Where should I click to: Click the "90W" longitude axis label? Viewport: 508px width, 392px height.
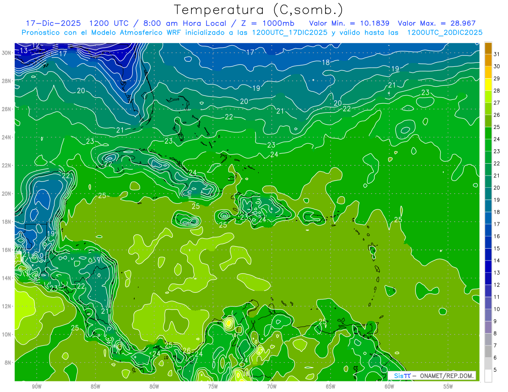click(x=37, y=387)
